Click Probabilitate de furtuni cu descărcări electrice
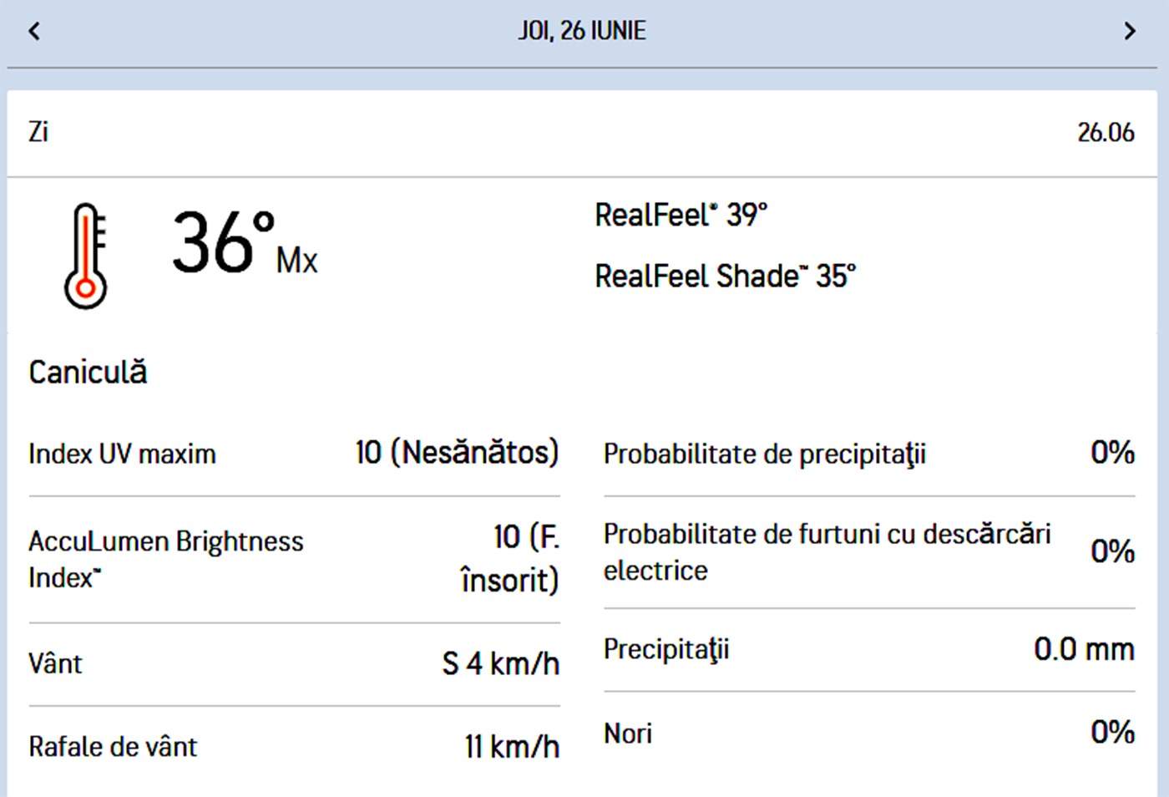 click(826, 551)
